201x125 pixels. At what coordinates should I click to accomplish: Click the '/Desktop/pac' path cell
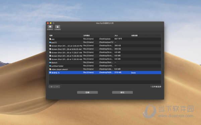[105, 39]
